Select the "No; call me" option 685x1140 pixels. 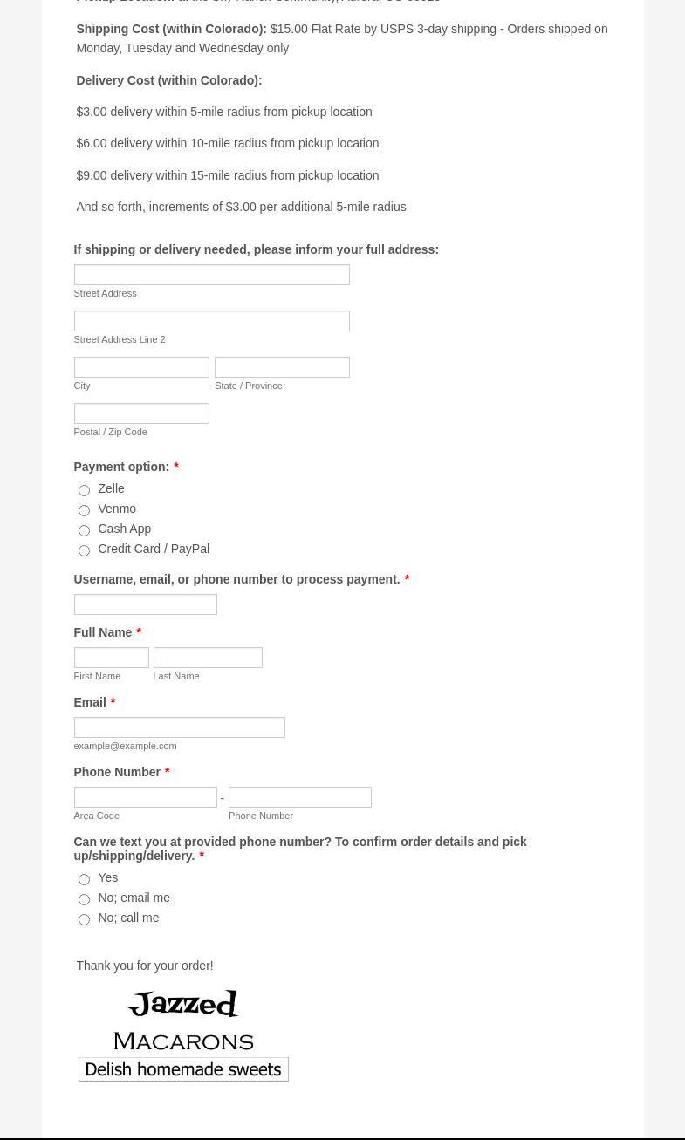pos(84,919)
